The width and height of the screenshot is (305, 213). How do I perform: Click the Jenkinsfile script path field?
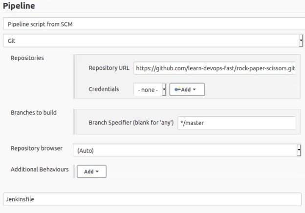click(x=152, y=199)
